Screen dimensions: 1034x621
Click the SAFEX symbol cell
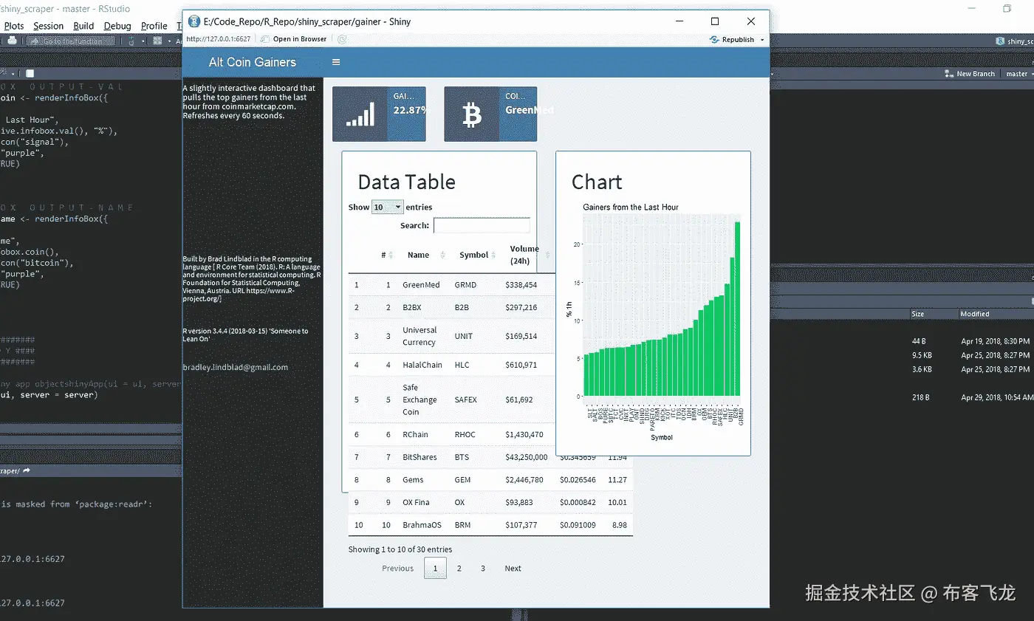465,399
